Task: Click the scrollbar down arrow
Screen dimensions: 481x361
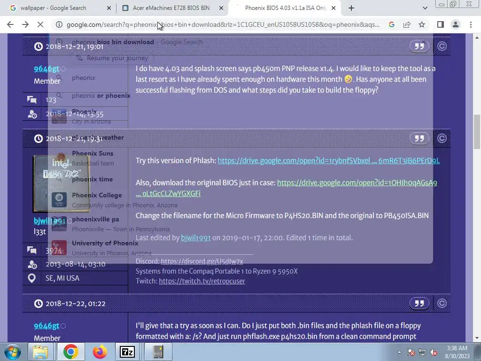Action: click(477, 338)
